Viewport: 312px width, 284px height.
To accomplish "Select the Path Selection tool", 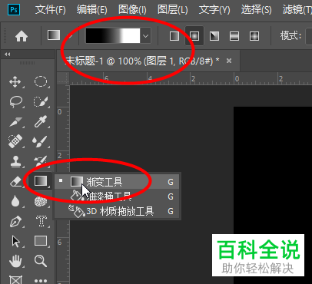I will [x=16, y=241].
